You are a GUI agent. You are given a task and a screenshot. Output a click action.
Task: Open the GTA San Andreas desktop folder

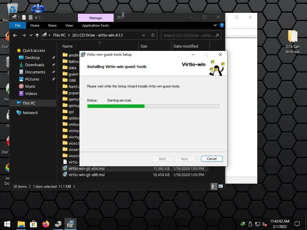pyautogui.click(x=293, y=42)
